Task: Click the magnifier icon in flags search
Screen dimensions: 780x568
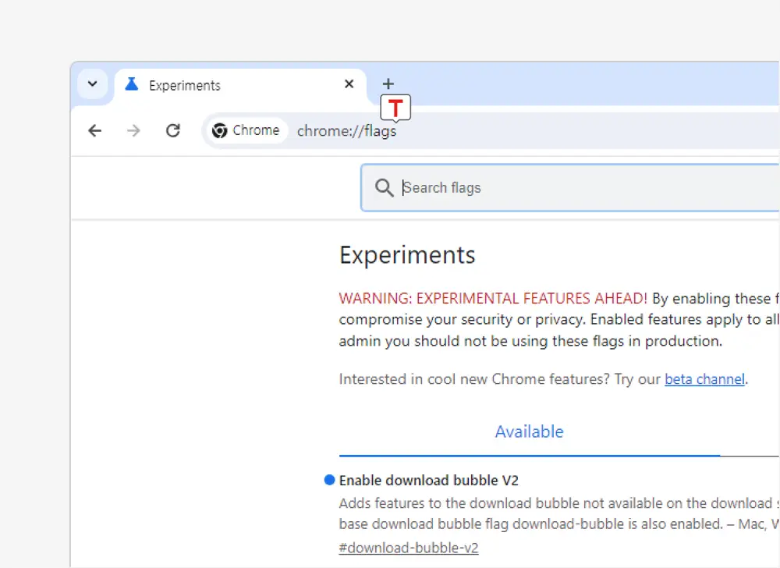Action: tap(384, 187)
